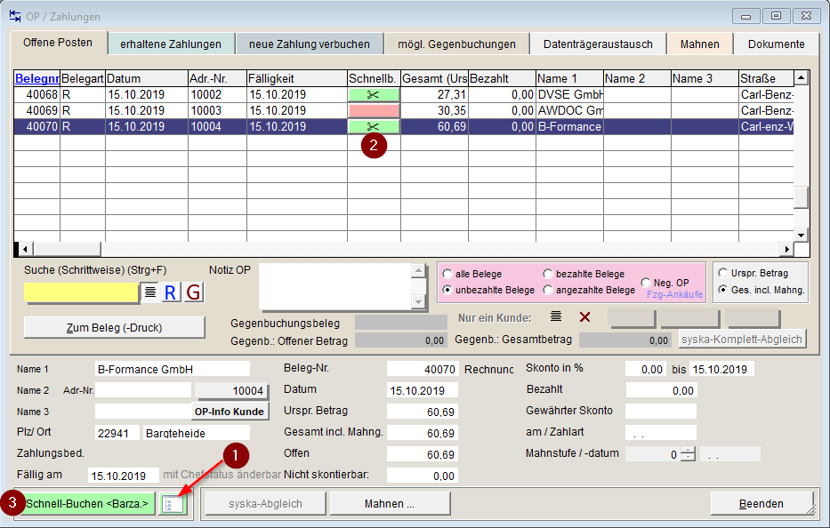Click the AWDOC name cell in the table
Viewport: 830px width, 528px height.
click(x=569, y=110)
